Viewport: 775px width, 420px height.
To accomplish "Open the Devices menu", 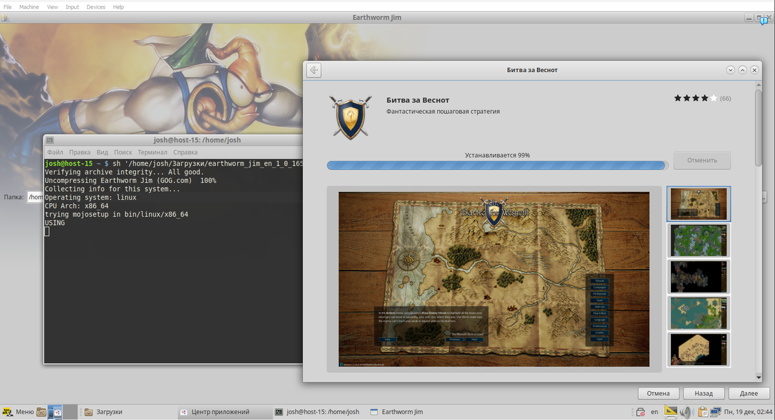I will [96, 6].
